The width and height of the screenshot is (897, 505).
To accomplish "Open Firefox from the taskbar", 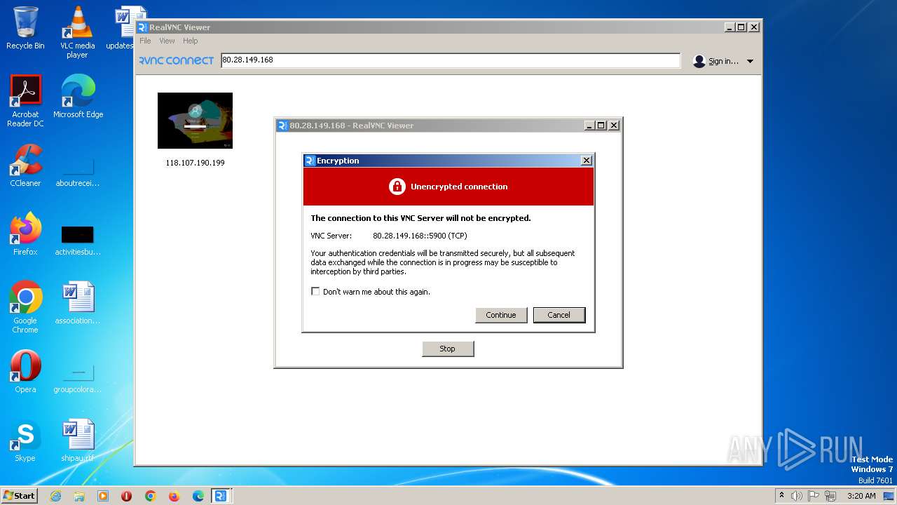I will 174,496.
